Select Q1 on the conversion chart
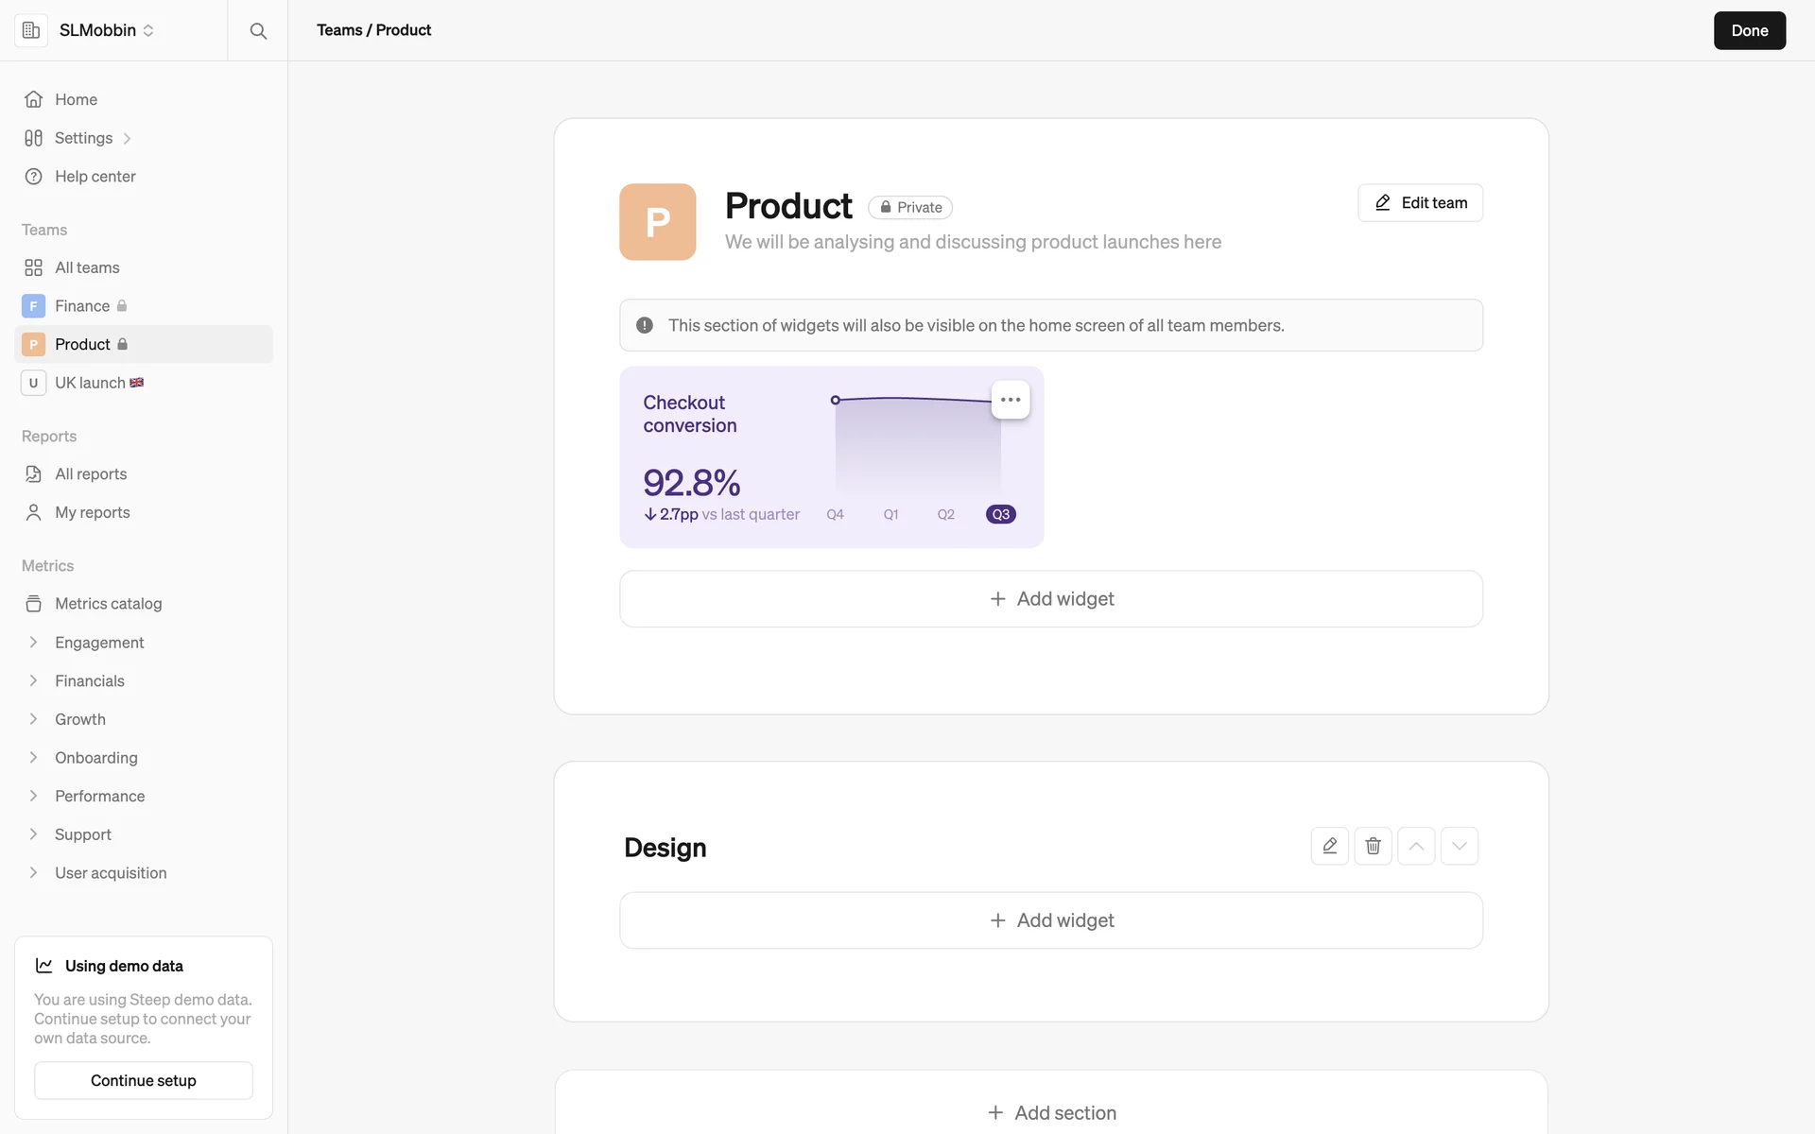1815x1134 pixels. [890, 514]
